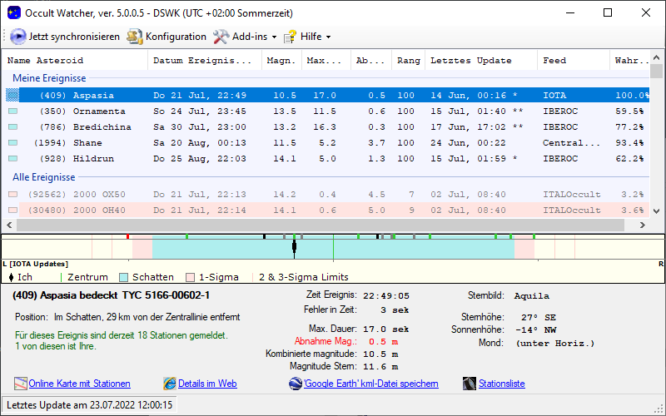Click the Stationsliste icon

pyautogui.click(x=469, y=384)
